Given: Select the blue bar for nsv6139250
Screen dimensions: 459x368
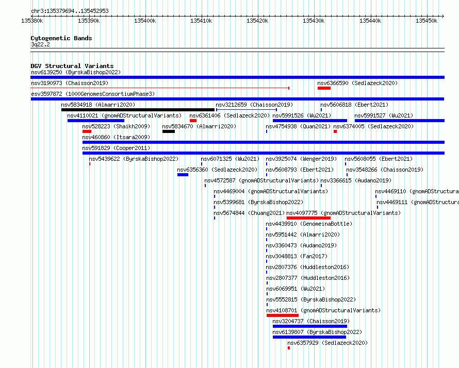Looking at the screenshot, I should click(x=237, y=77).
